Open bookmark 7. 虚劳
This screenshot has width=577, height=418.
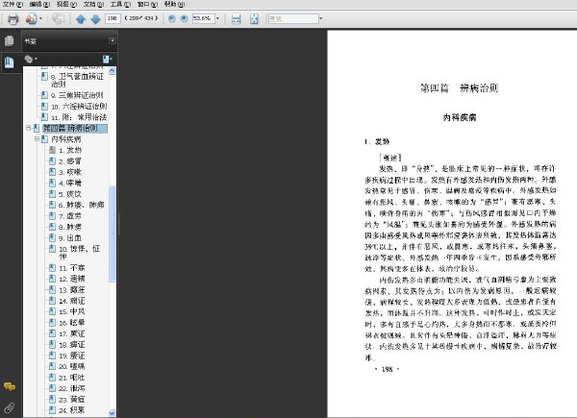70,216
